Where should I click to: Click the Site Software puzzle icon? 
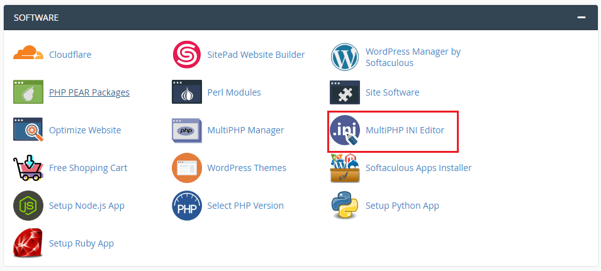[x=345, y=92]
